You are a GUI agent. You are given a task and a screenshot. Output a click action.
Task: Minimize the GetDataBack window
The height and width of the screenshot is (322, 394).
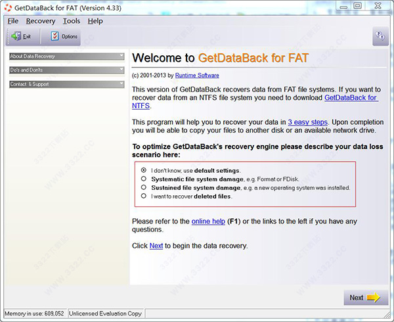tap(343, 7)
